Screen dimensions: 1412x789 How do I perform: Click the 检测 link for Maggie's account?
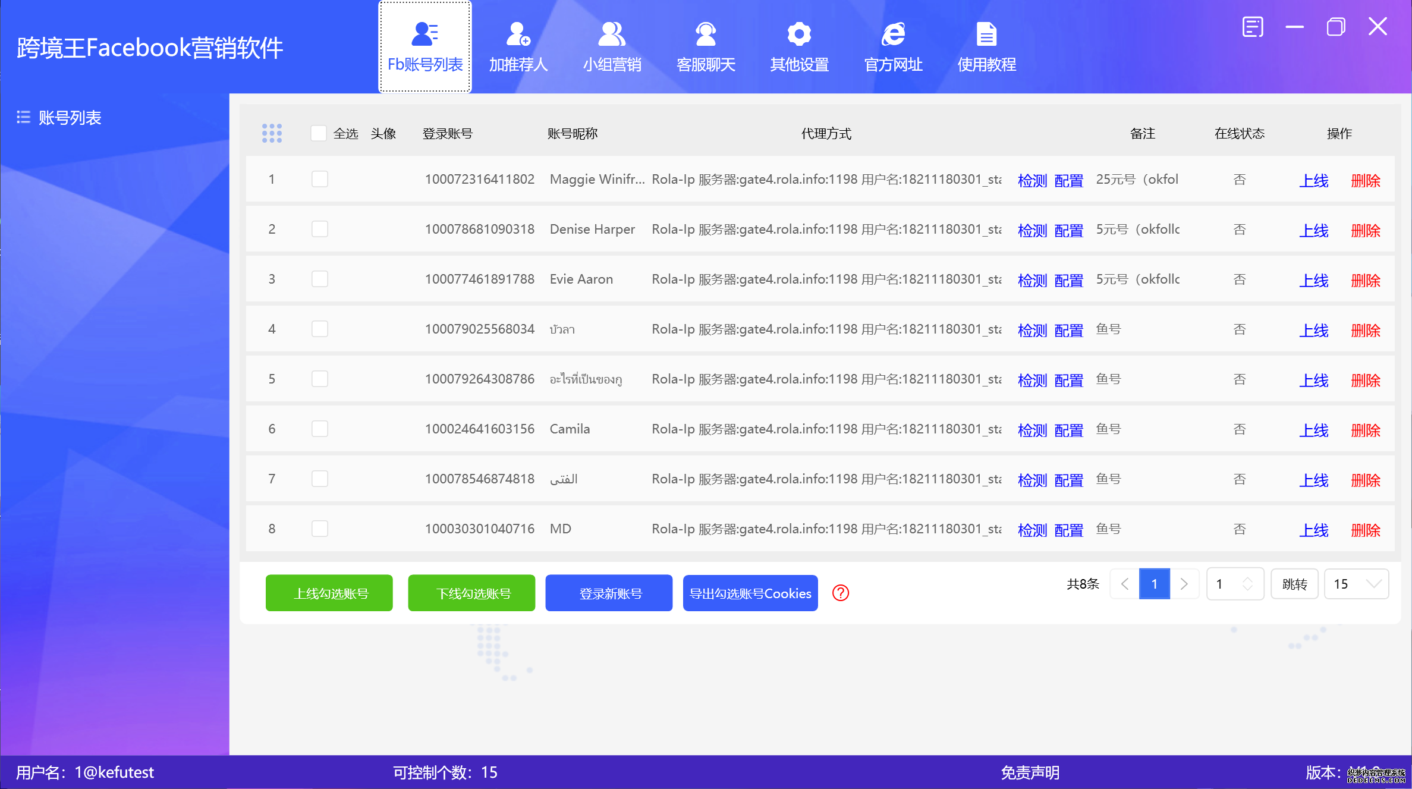[1032, 180]
